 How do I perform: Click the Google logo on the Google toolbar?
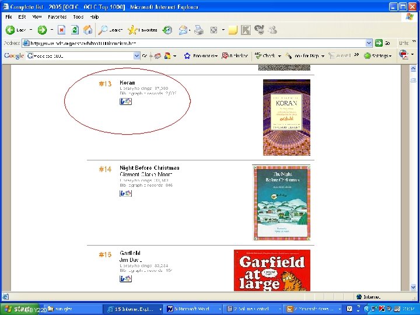(x=14, y=56)
